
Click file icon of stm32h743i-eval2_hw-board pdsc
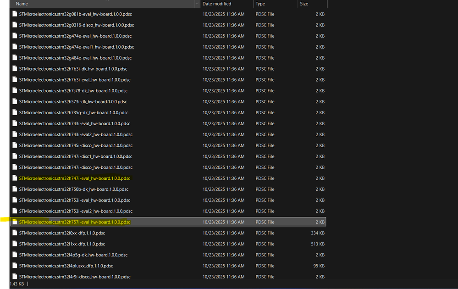point(15,134)
